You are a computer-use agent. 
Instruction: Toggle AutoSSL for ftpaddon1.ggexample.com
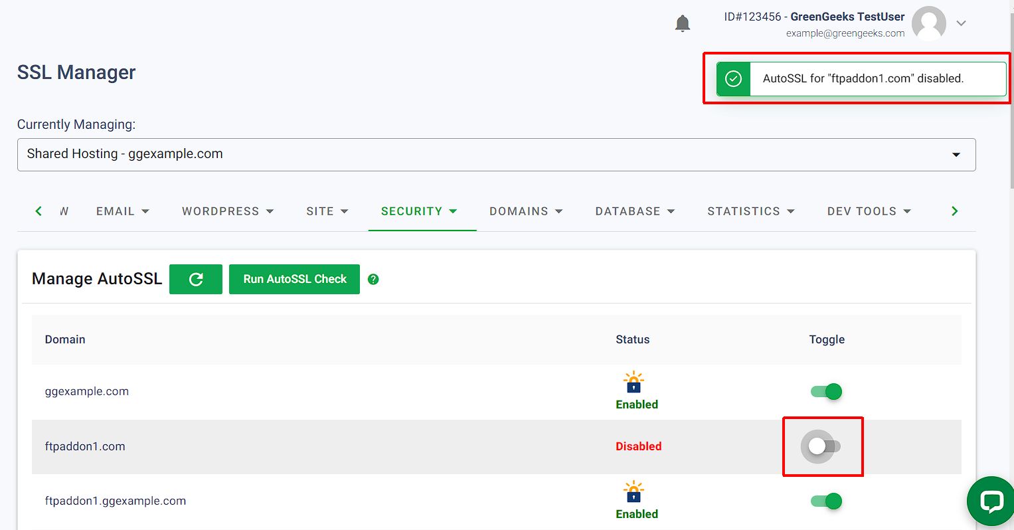(x=827, y=501)
